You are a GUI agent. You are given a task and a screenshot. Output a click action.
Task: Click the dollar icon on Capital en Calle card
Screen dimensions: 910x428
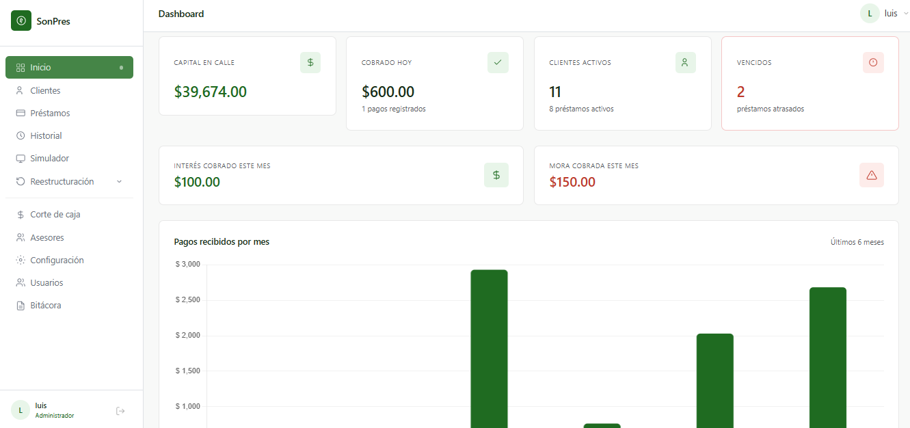[x=310, y=62]
